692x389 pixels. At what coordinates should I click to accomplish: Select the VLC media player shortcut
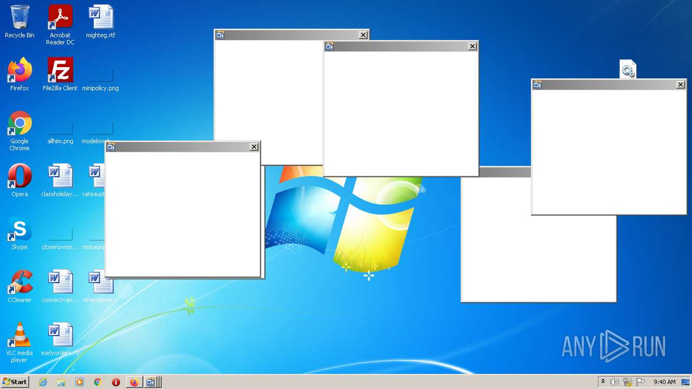[19, 343]
